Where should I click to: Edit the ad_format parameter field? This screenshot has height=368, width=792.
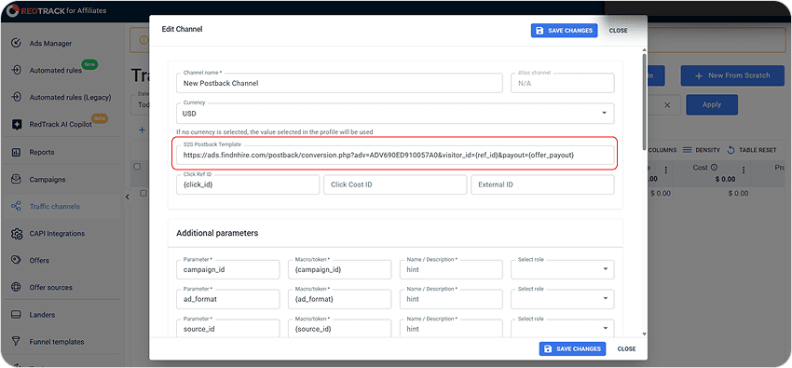[x=227, y=299]
